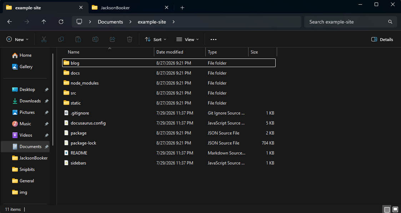Click the Copy icon in toolbar

tap(61, 39)
